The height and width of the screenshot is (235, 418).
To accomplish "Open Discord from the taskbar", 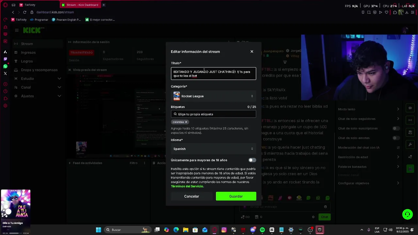I will coord(252,230).
